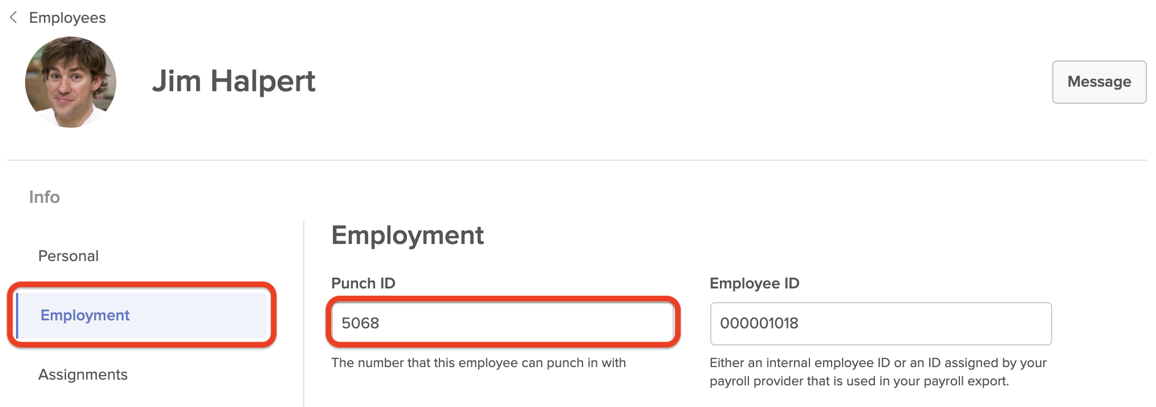The image size is (1156, 407).
Task: Click the Jim Halpert name heading
Action: (234, 81)
